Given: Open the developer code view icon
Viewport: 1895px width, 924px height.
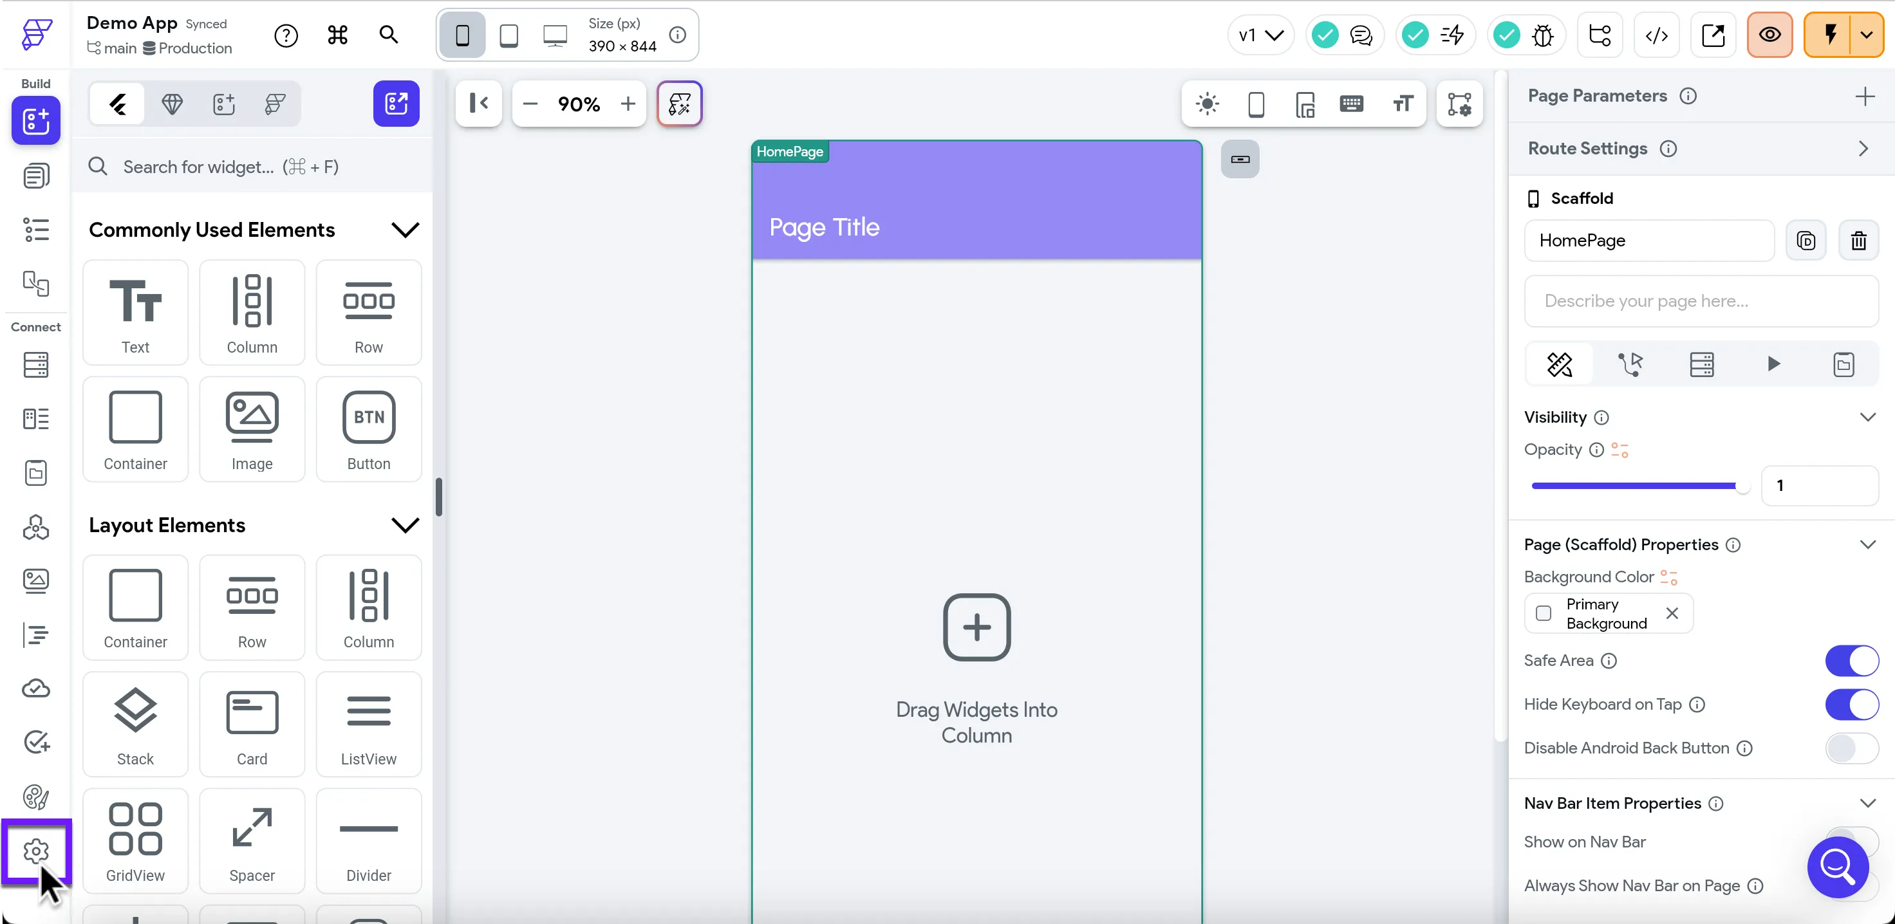Looking at the screenshot, I should point(1656,35).
